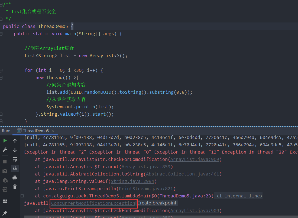Collapse the new Thread lambda fold marker
298x218 pixels.
click(1, 77)
